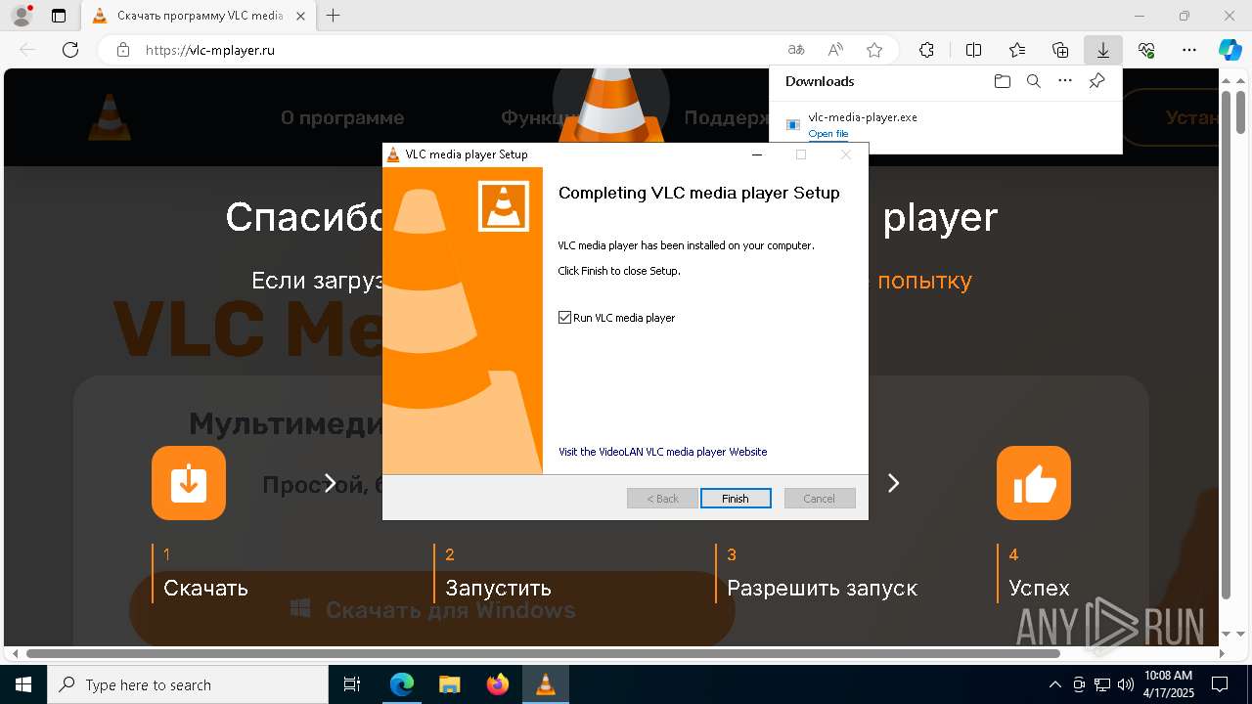This screenshot has height=704, width=1252.
Task: Toggle the Run VLC media player checkbox
Action: coord(564,318)
